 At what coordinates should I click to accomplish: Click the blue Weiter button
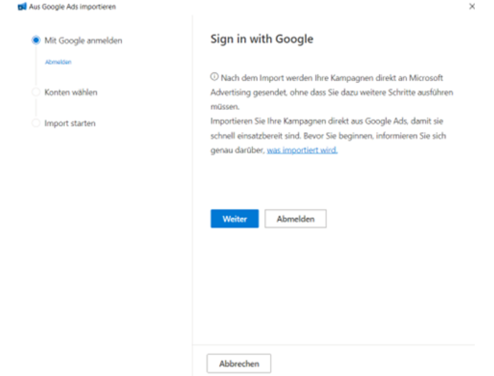point(235,219)
